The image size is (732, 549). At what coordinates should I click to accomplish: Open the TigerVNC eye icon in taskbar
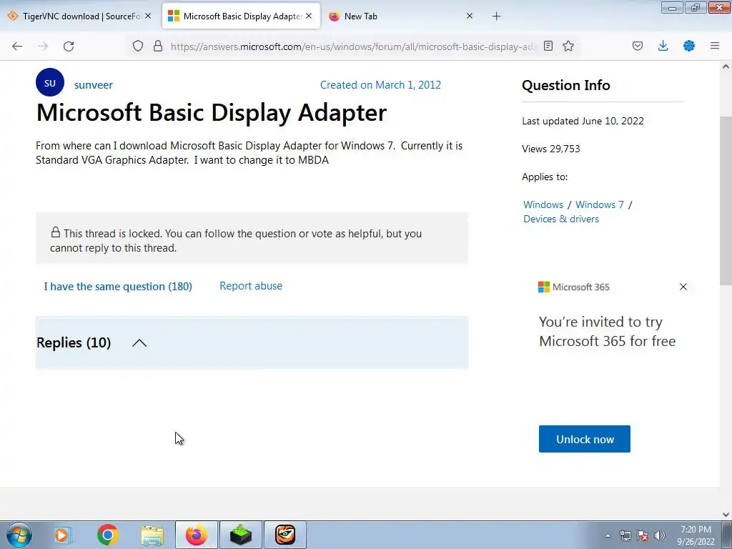[285, 535]
